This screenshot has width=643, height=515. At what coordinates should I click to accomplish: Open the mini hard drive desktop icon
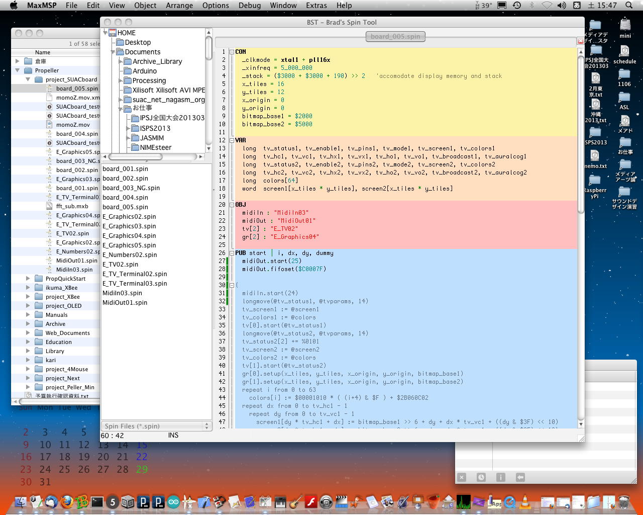(625, 26)
